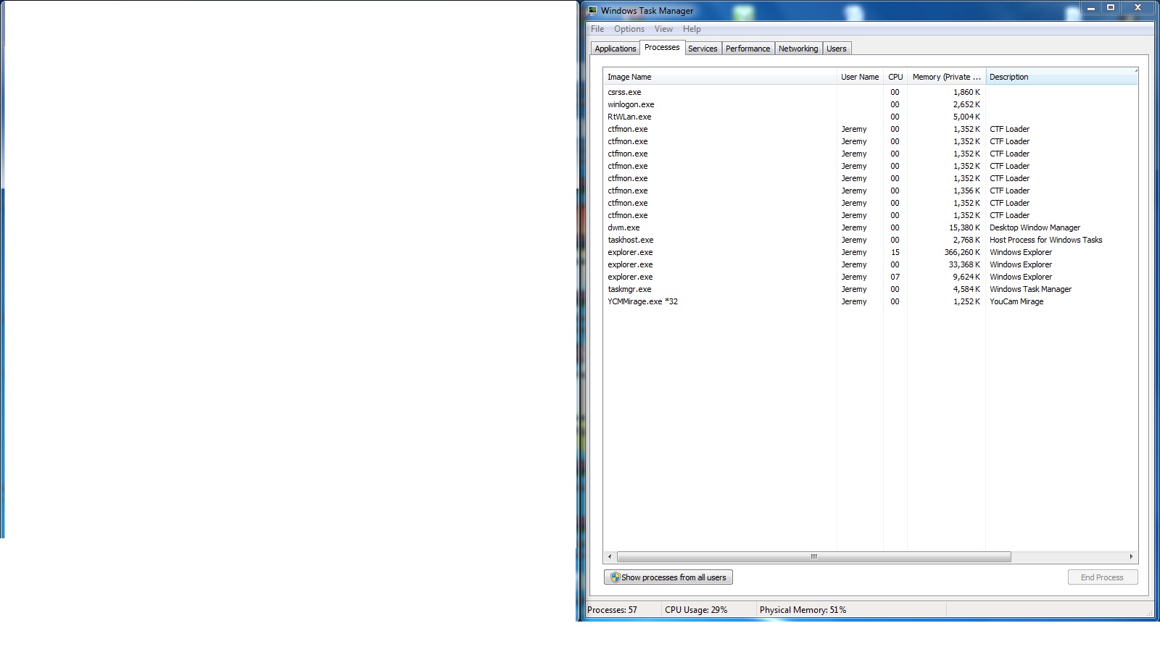This screenshot has width=1160, height=652.
Task: Click shield icon on Show processes button
Action: pyautogui.click(x=615, y=577)
